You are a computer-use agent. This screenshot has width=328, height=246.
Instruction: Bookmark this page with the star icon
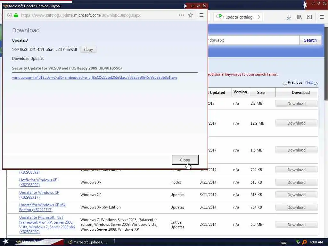pos(190,15)
